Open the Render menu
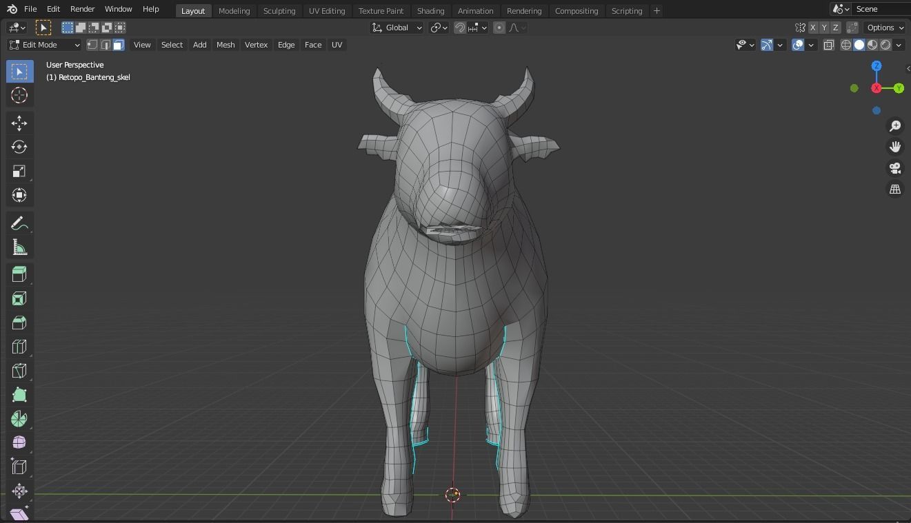Image resolution: width=911 pixels, height=523 pixels. (x=82, y=10)
